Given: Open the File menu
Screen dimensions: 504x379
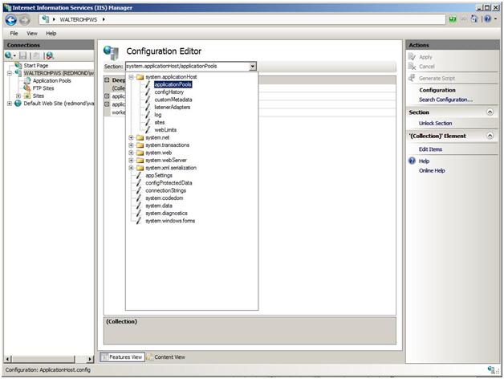Looking at the screenshot, I should click(x=14, y=33).
